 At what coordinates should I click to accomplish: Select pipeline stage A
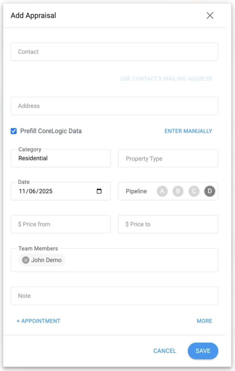click(162, 191)
